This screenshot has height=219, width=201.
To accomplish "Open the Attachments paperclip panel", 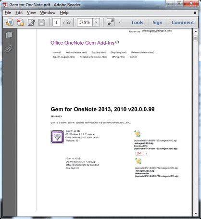I will coord(9,49).
